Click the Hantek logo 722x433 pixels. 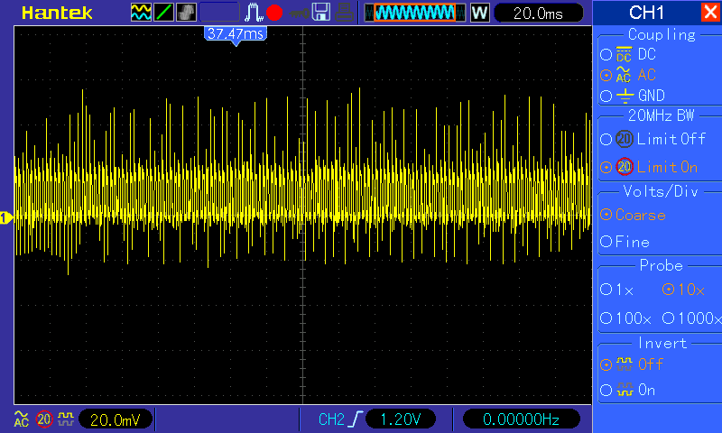[57, 13]
